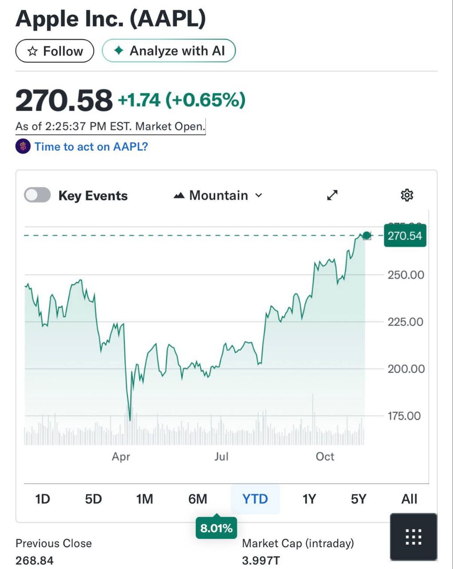Click the purple dollar icon near AAPL prompt
Viewport: 453px width, 569px height.
coord(23,146)
